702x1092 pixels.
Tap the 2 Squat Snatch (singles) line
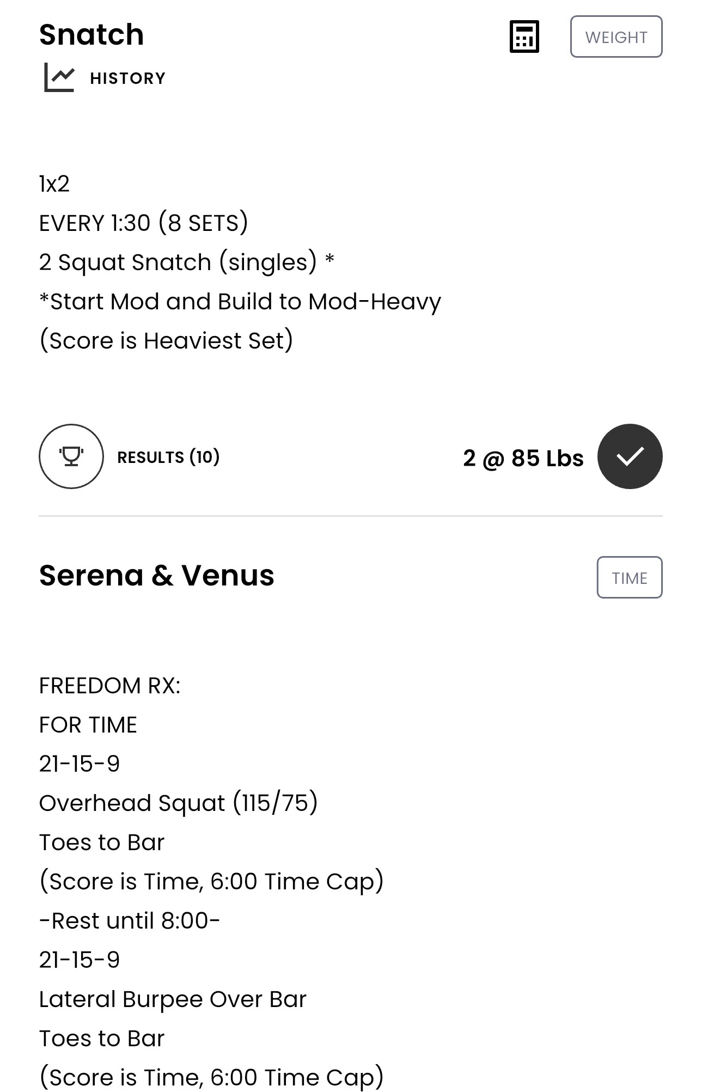[x=186, y=262]
